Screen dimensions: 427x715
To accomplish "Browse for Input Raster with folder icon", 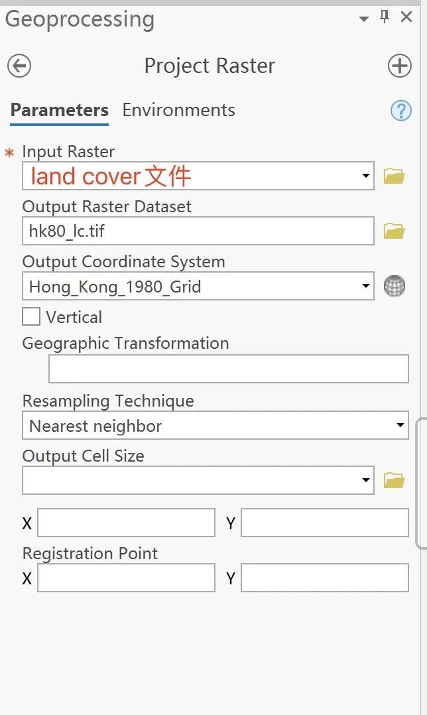I will (x=394, y=176).
